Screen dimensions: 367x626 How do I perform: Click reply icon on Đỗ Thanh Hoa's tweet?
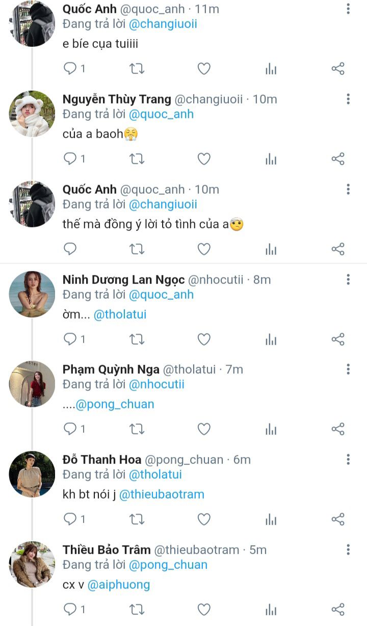[70, 519]
